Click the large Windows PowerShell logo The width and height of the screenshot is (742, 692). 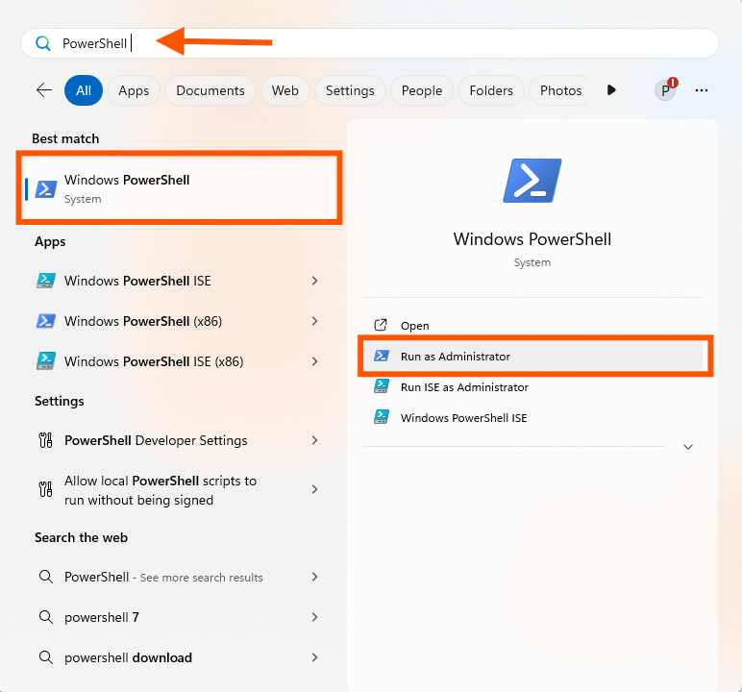532,181
